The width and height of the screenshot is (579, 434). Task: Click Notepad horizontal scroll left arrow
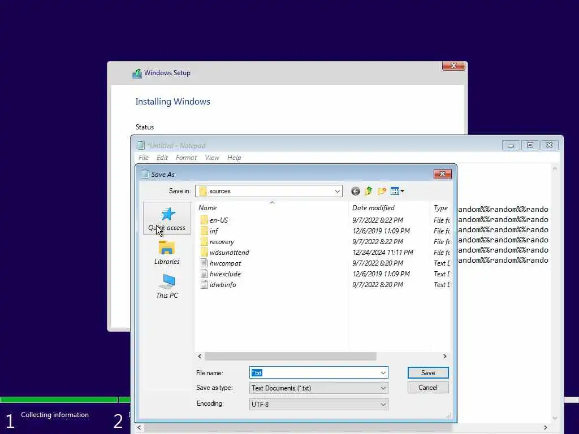click(x=139, y=427)
